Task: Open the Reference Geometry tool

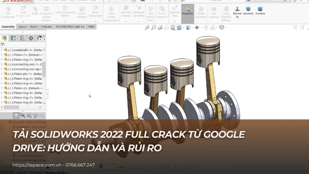Action: [139, 11]
